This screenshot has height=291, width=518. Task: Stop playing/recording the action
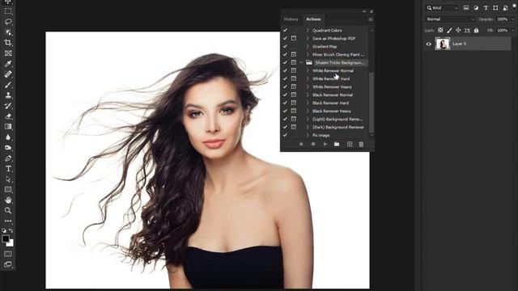(x=301, y=144)
